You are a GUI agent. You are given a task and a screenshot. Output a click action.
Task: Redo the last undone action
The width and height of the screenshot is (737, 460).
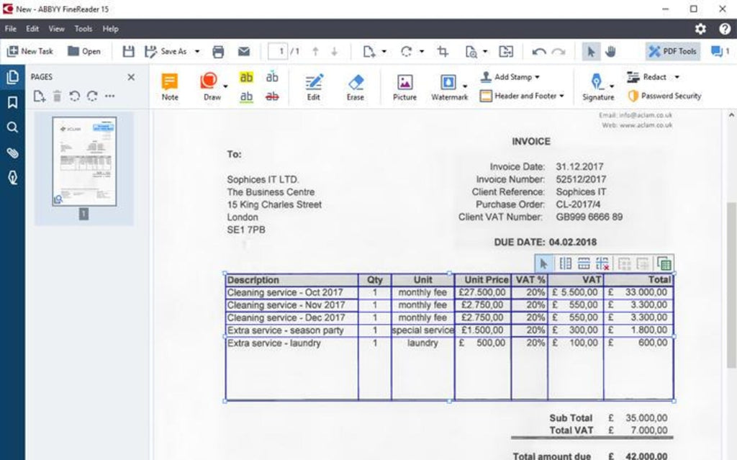point(558,51)
